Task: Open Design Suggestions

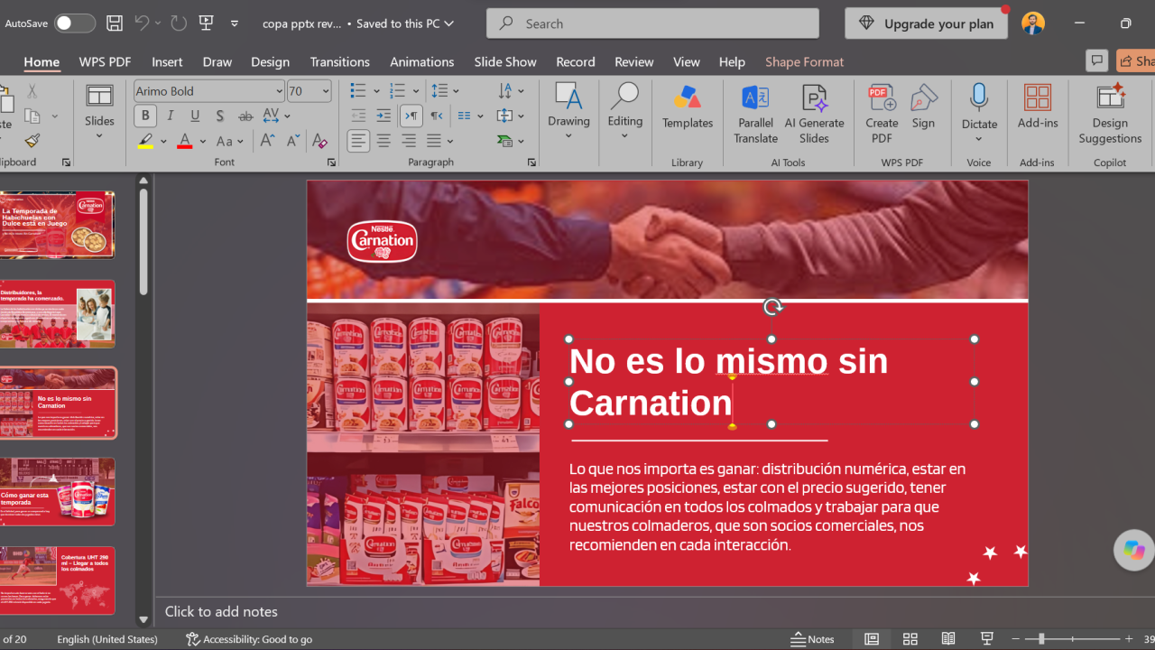Action: [1110, 114]
